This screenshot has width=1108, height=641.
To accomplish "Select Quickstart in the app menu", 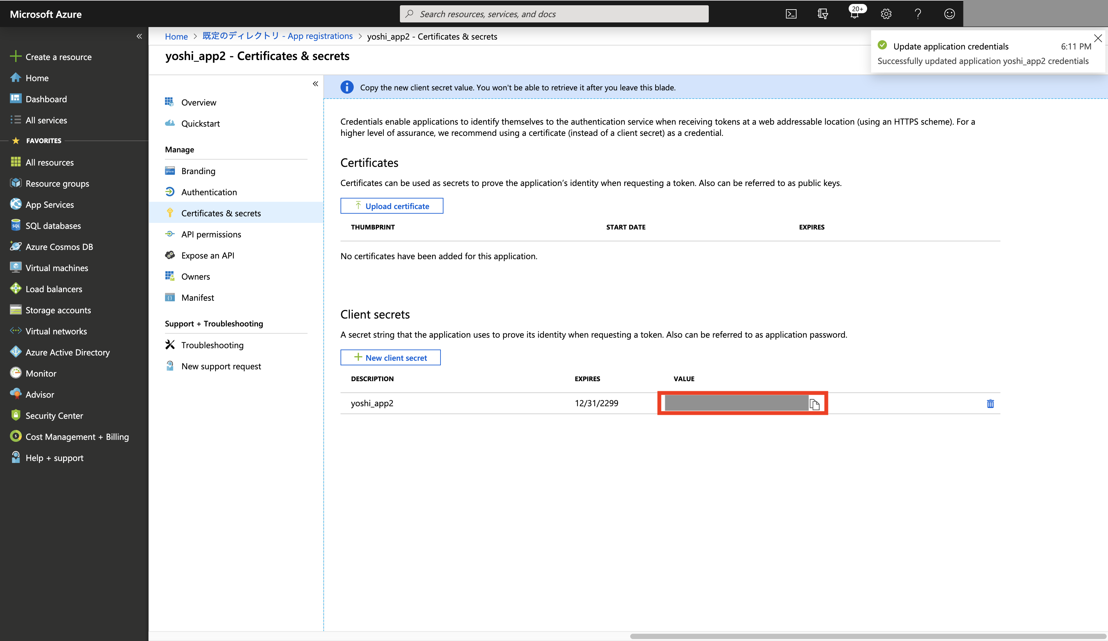I will [x=192, y=123].
